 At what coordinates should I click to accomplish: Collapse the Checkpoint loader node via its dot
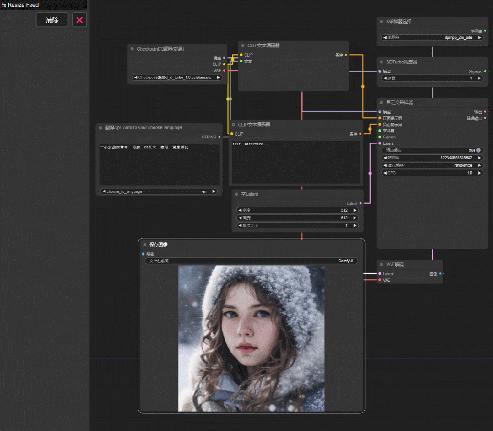tap(132, 49)
